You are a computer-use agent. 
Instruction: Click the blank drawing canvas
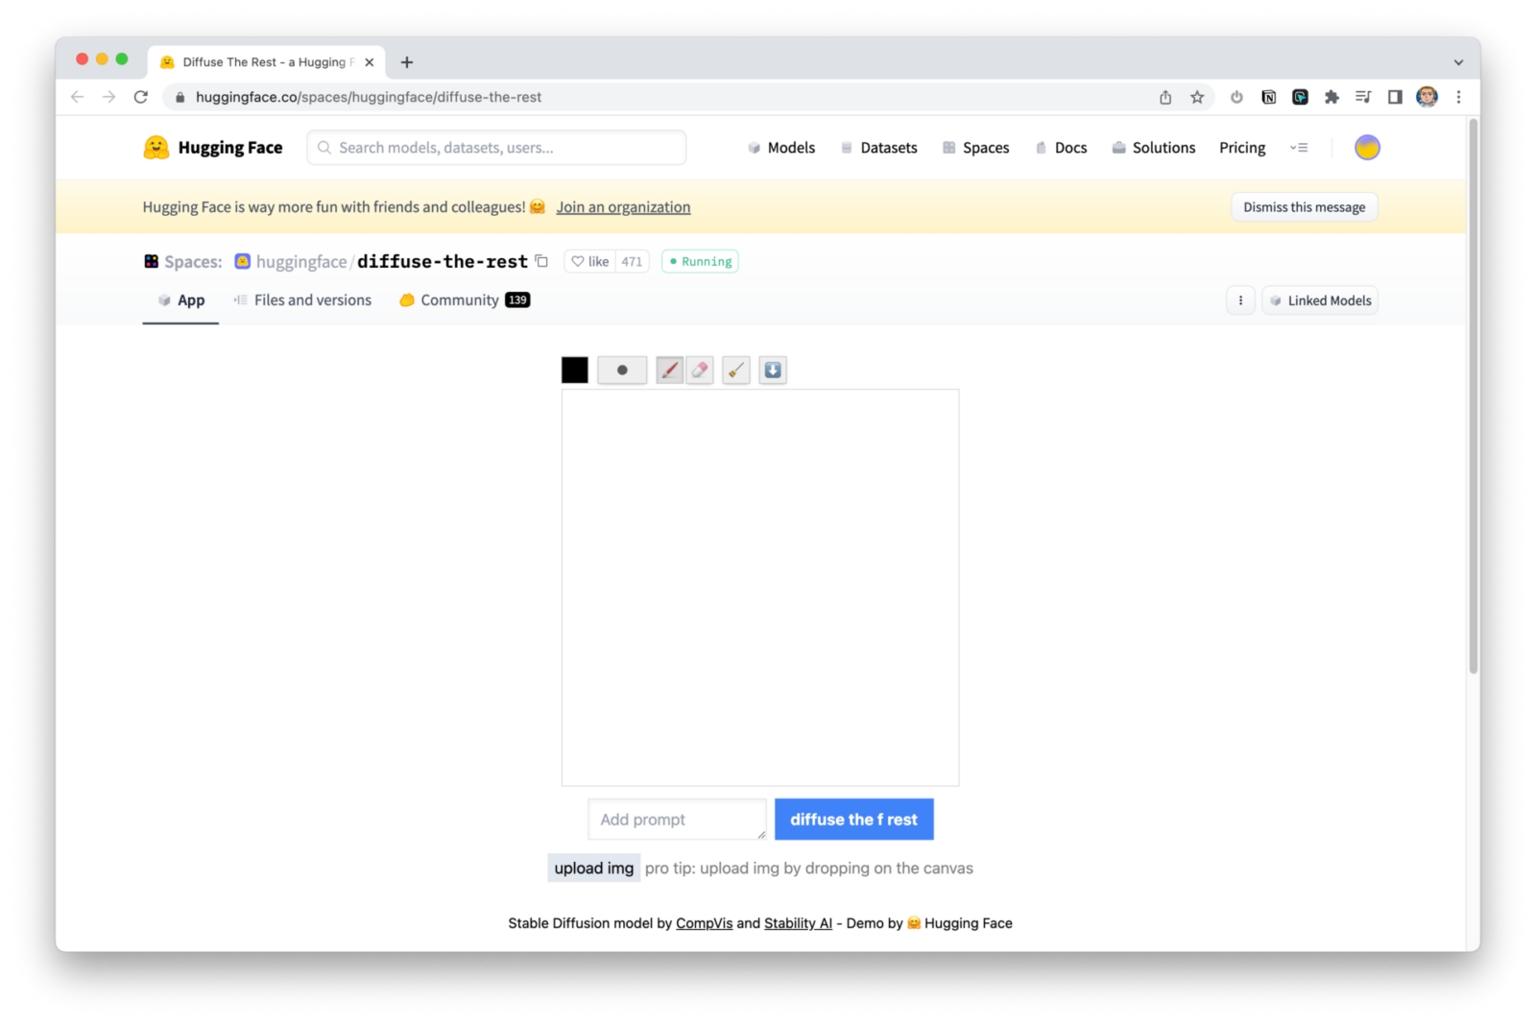pos(760,587)
